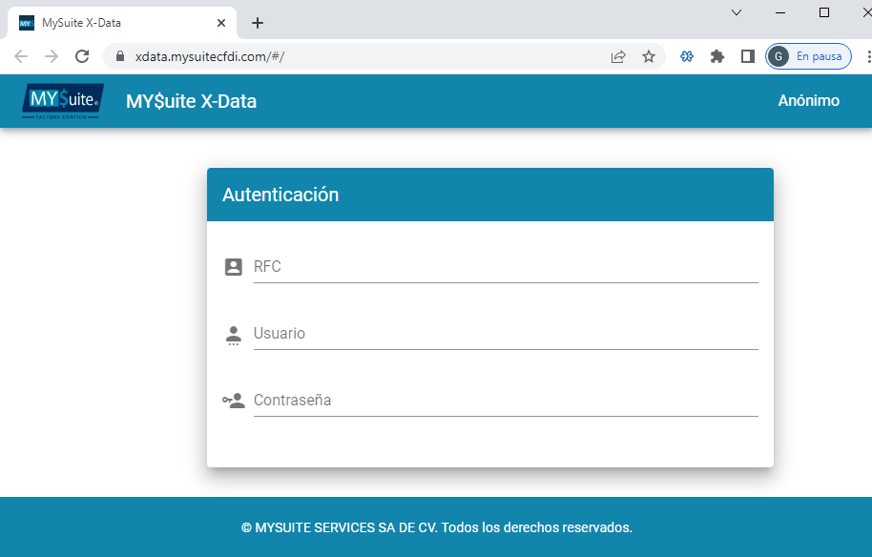This screenshot has height=557, width=872.
Task: Click the browser back arrow
Action: [x=21, y=56]
